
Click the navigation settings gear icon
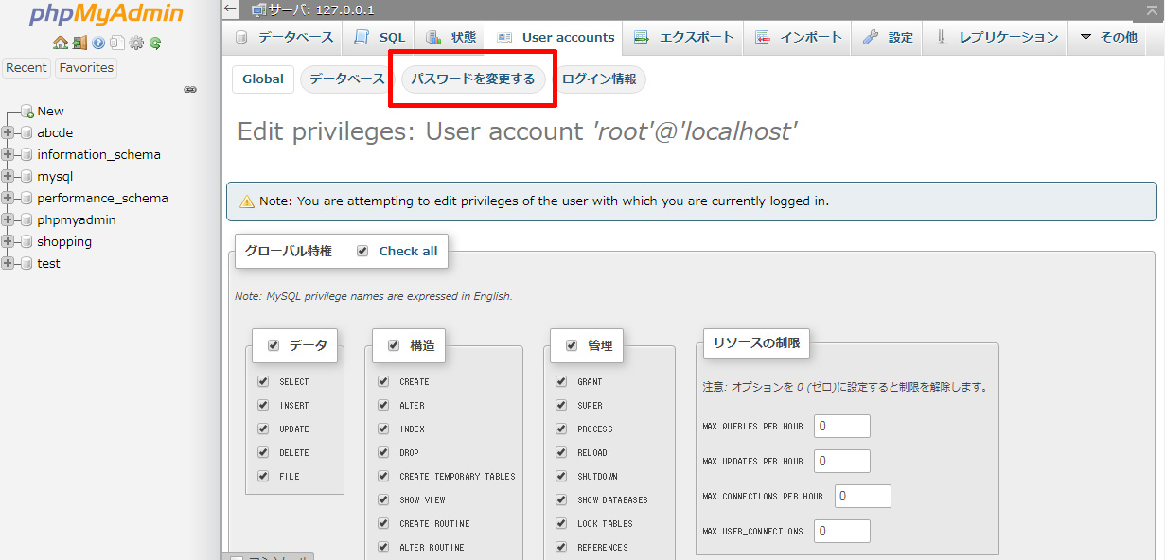(x=136, y=43)
